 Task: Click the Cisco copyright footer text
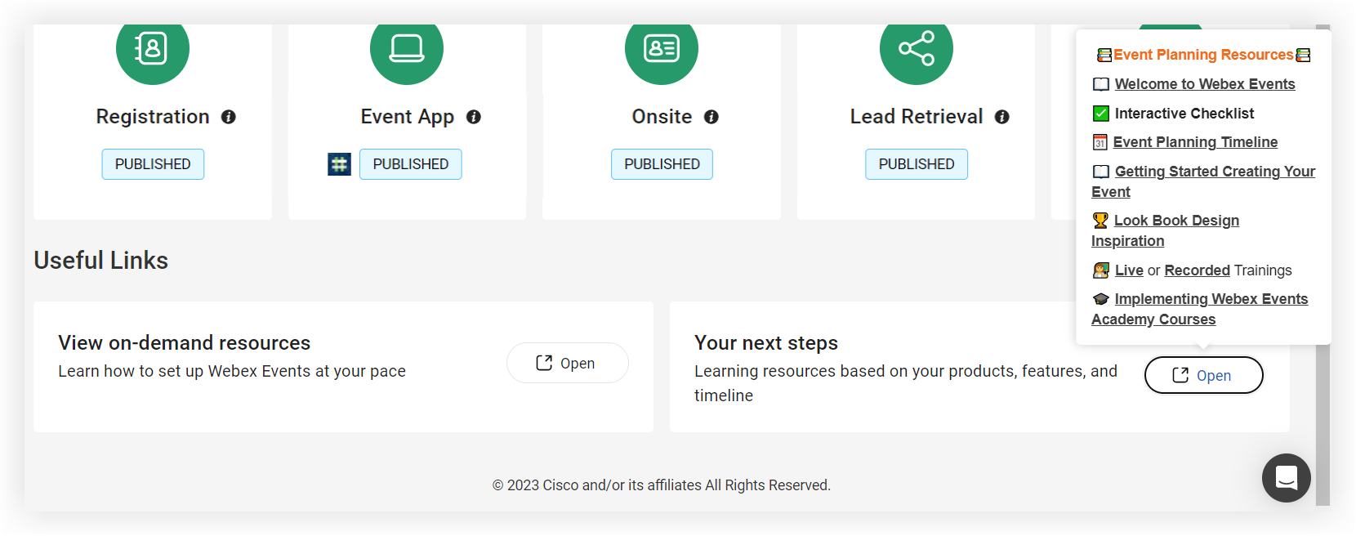(x=662, y=485)
